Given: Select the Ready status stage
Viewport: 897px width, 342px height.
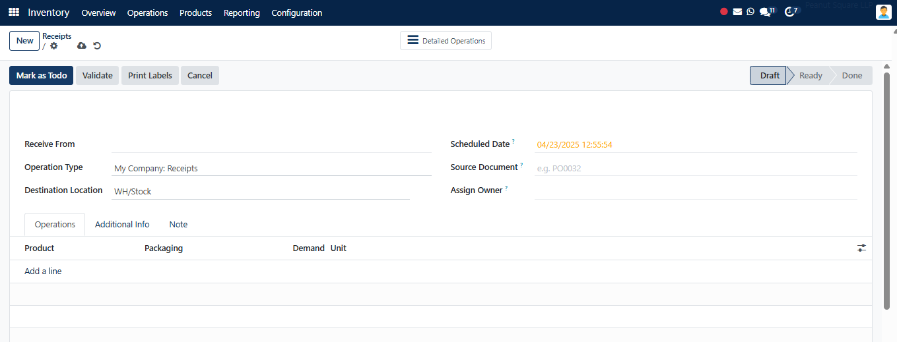Looking at the screenshot, I should coord(810,76).
